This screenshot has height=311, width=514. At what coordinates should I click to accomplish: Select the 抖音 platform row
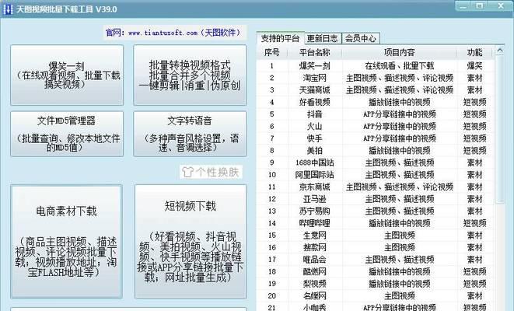point(376,114)
